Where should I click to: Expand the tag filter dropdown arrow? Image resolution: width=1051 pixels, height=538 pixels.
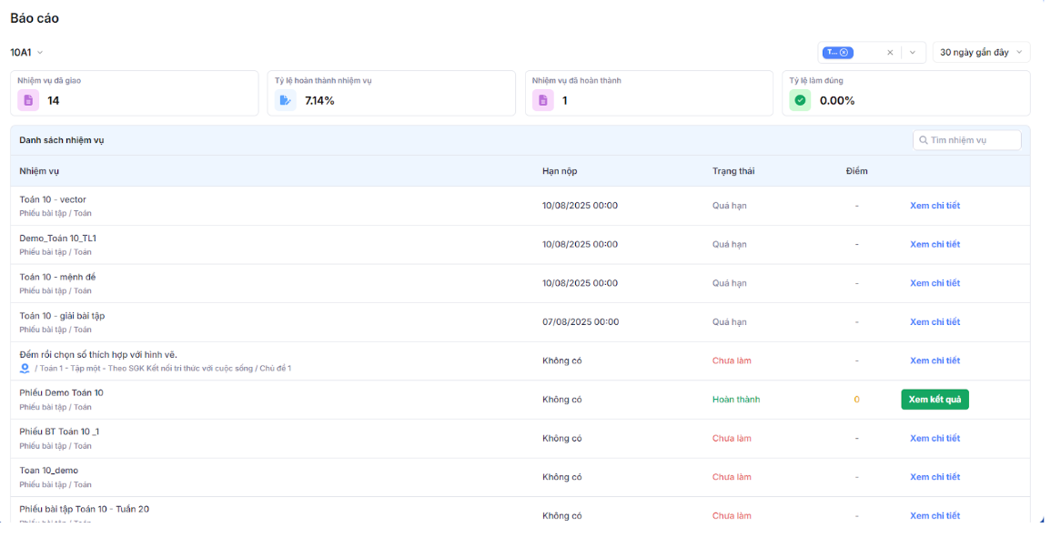point(914,53)
